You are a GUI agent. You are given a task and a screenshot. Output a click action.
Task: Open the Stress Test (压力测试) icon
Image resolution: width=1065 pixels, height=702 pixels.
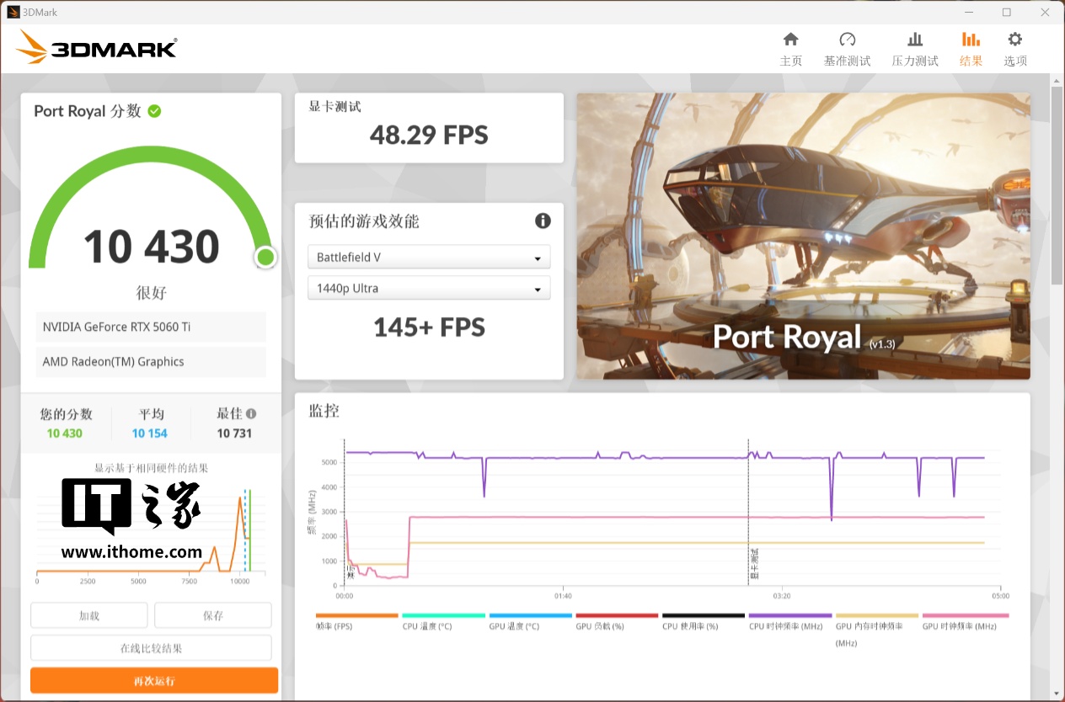coord(915,40)
